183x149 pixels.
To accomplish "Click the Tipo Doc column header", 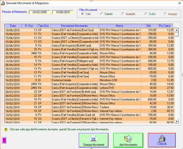I will point(44,26).
